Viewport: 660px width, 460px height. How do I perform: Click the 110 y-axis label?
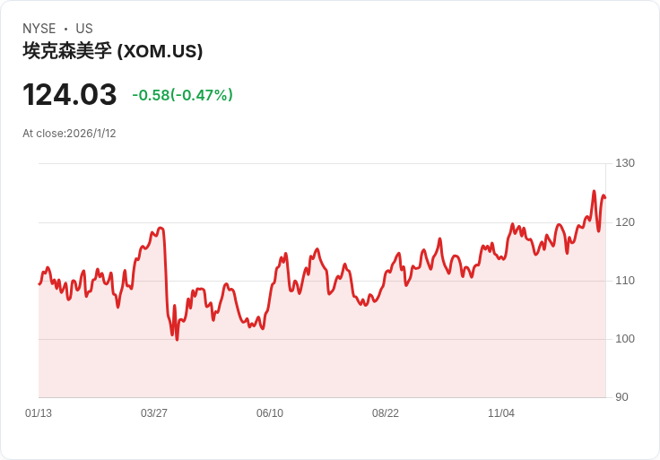[x=625, y=281]
